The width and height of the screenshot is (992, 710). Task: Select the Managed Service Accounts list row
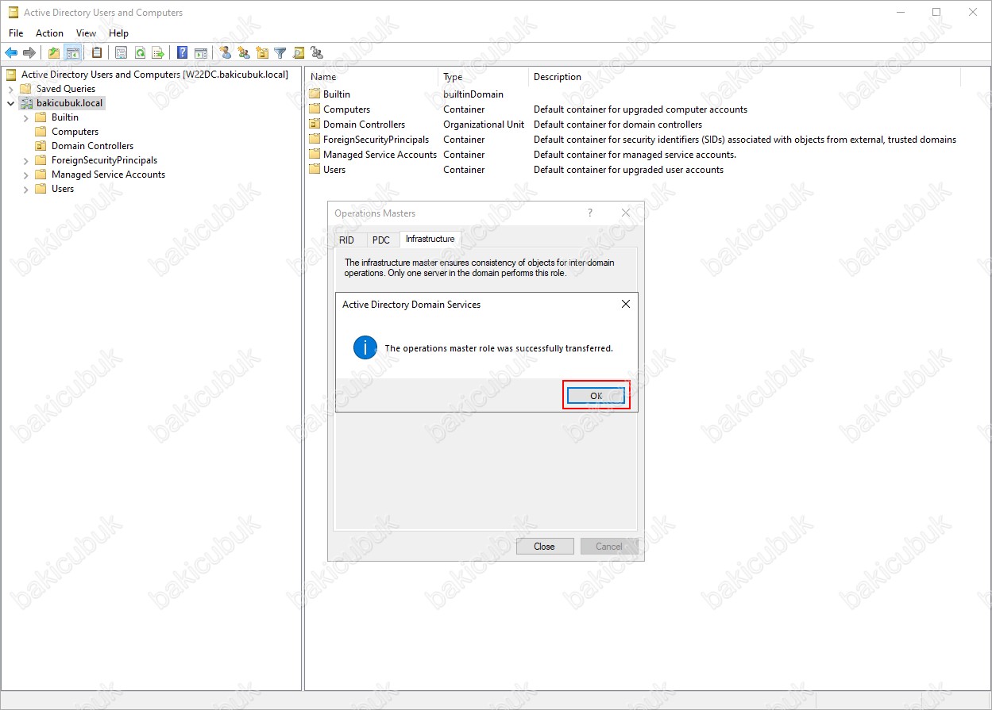click(633, 155)
